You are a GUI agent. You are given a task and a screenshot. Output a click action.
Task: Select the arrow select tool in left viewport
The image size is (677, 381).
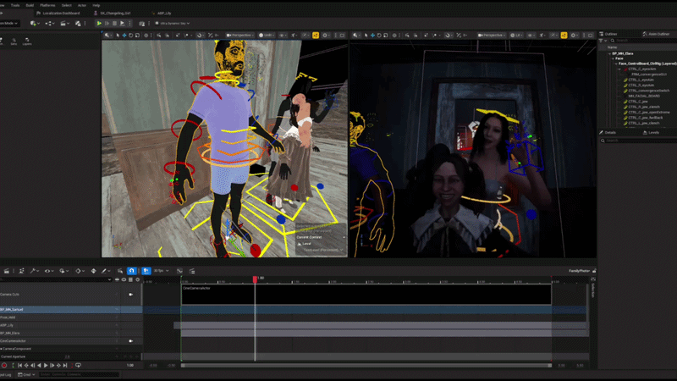[x=118, y=36]
